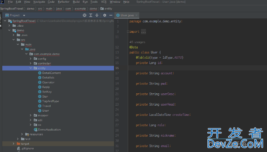Click the Operator class icon

[40, 82]
